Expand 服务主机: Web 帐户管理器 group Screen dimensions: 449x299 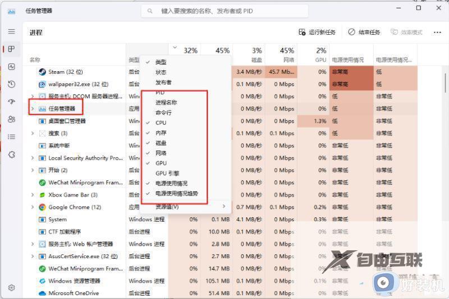(33, 244)
